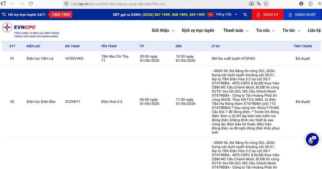
Task: Open Dịch vụ trực tuyến menu item
Action: pos(198,30)
